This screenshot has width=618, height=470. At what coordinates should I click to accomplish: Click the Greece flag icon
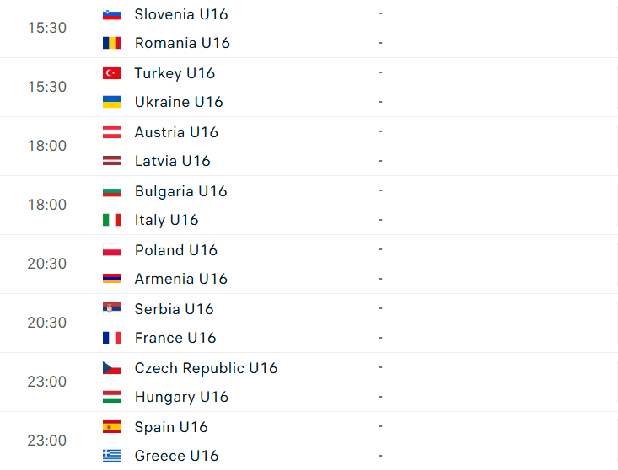click(x=112, y=456)
